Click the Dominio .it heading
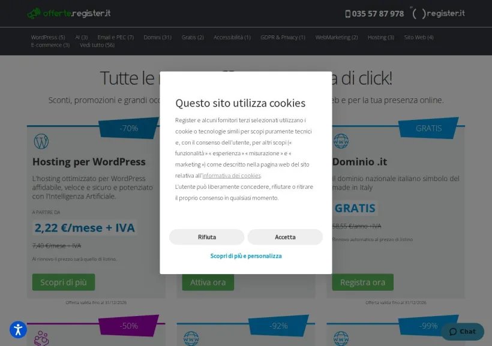 coord(359,162)
